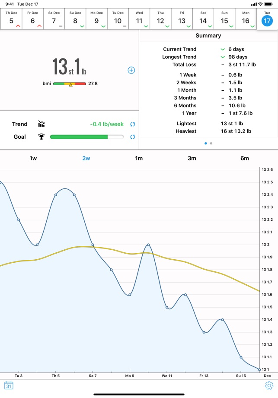Tap the 13 st 1 lb weight reading
The width and height of the screenshot is (278, 398).
point(70,67)
